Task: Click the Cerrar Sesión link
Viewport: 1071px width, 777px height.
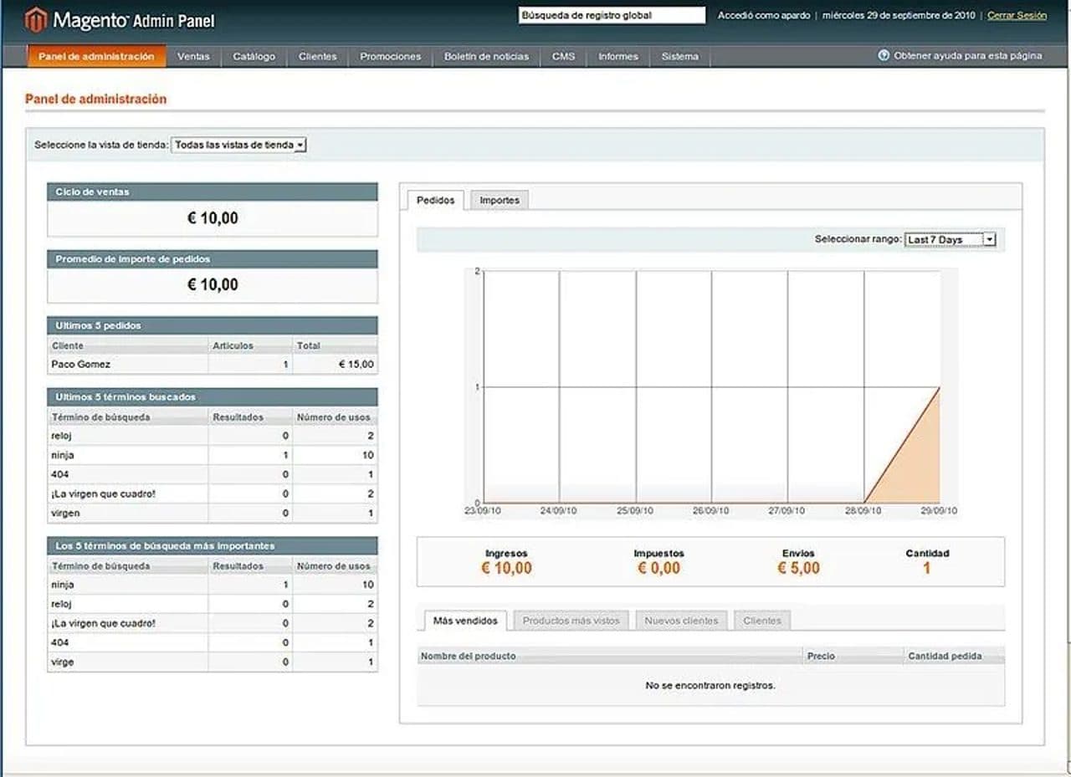Action: (x=1017, y=15)
